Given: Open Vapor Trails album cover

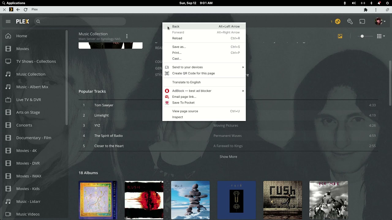Looking at the screenshot, I should click(x=144, y=200).
